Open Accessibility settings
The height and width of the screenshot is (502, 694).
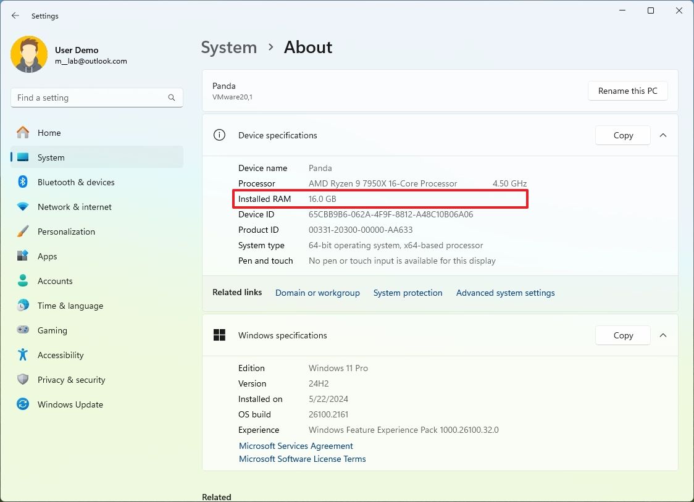point(60,355)
